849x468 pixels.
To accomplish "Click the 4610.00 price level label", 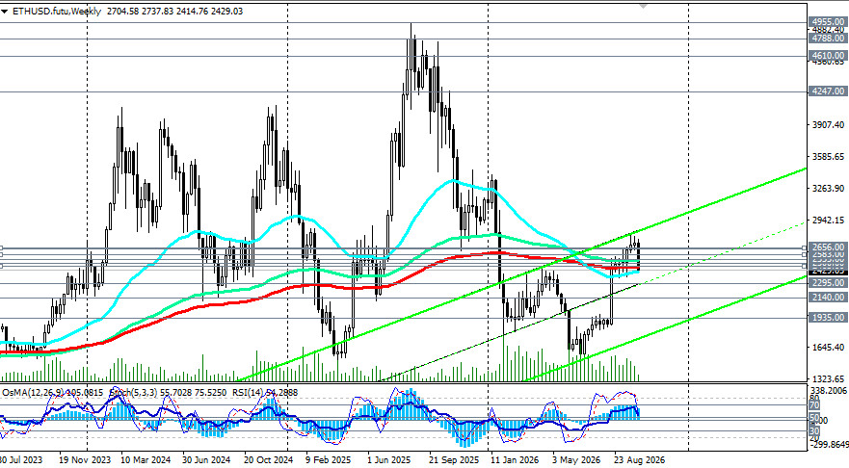I will 828,56.
